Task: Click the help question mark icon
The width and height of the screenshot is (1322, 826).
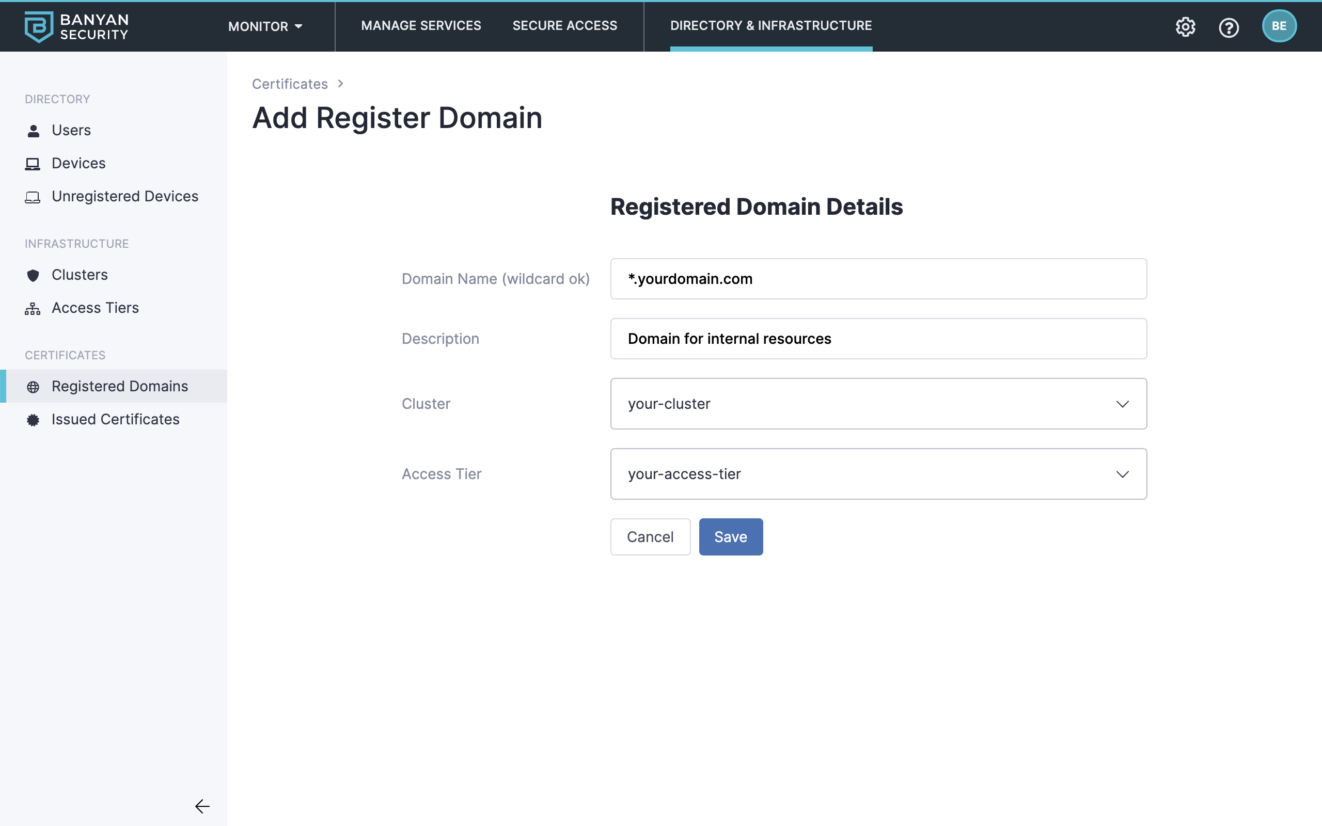Action: point(1229,27)
